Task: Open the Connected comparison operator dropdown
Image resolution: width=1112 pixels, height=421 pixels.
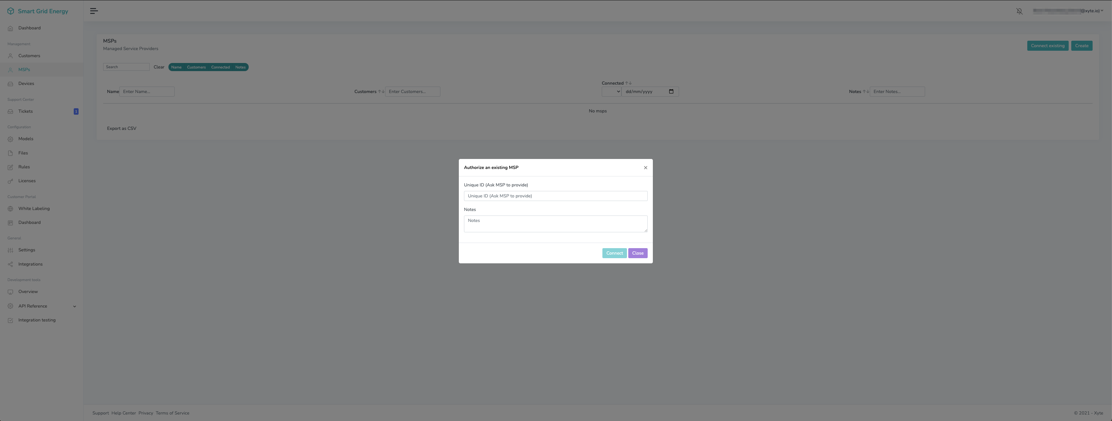Action: click(x=611, y=91)
